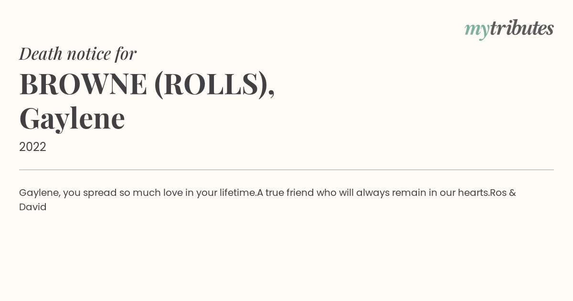Click "Gaylene," at the start of the message

(x=40, y=193)
